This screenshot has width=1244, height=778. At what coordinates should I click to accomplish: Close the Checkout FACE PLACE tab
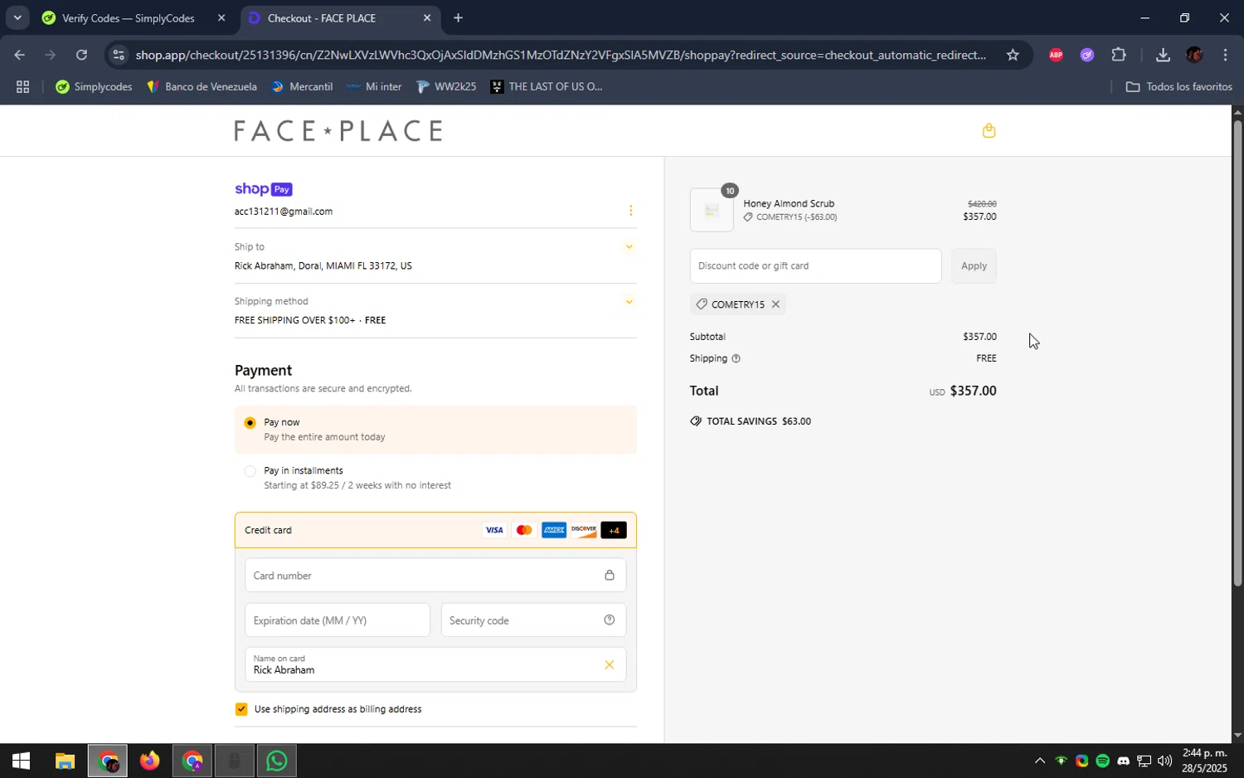click(x=426, y=17)
